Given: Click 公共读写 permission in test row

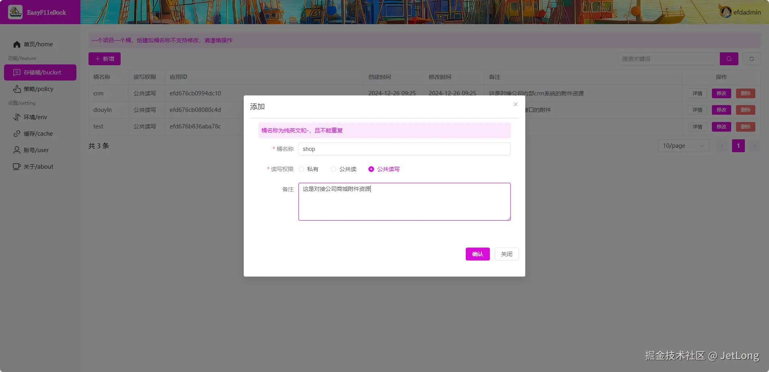Looking at the screenshot, I should click(145, 126).
